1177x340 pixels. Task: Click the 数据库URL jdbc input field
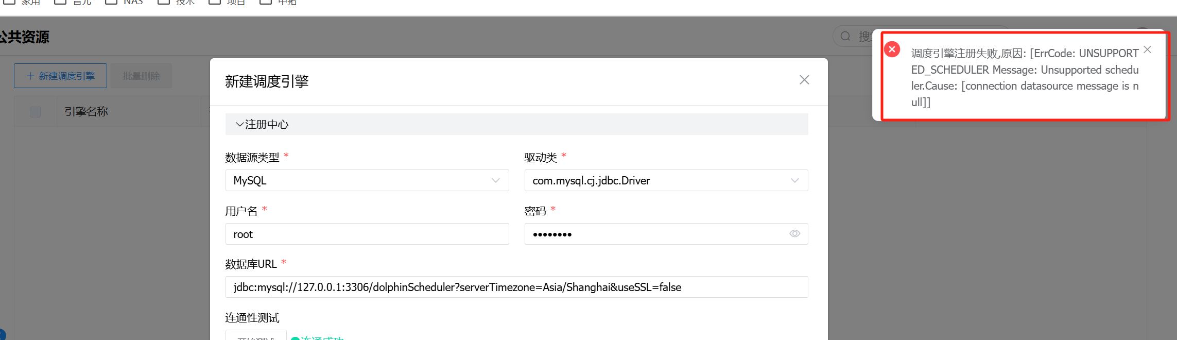click(516, 287)
